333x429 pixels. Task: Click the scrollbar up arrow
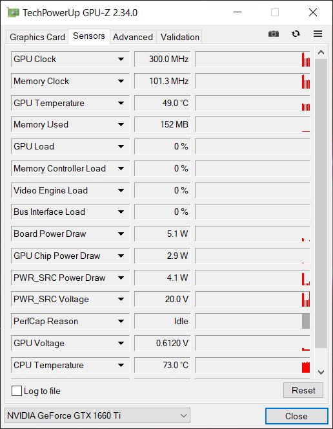tap(321, 52)
